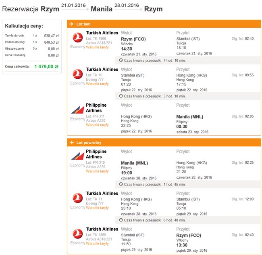Click departure Rzym (FCO) at 14:30

[x=133, y=39]
